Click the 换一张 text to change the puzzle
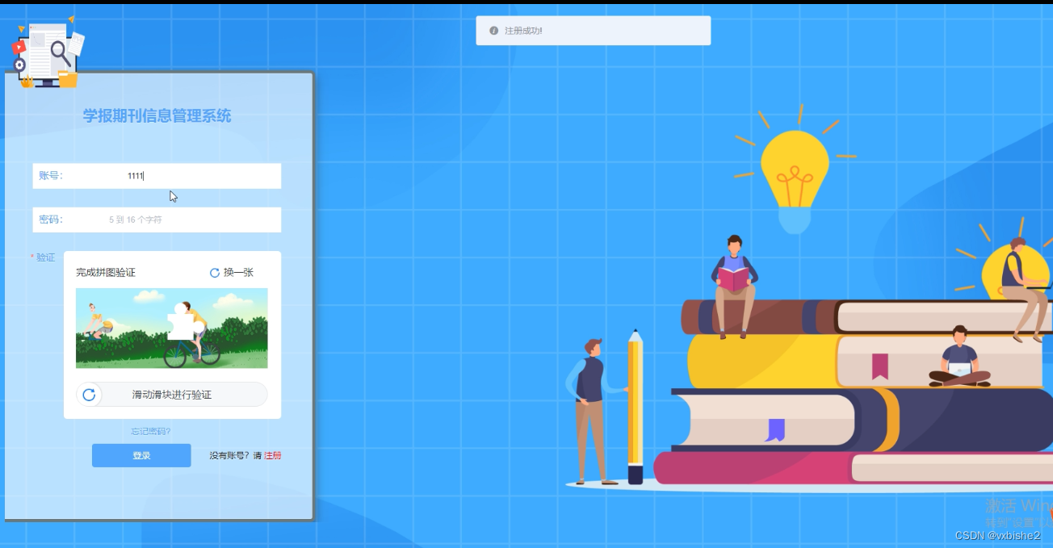Screen dimensions: 1053x548 coord(238,273)
